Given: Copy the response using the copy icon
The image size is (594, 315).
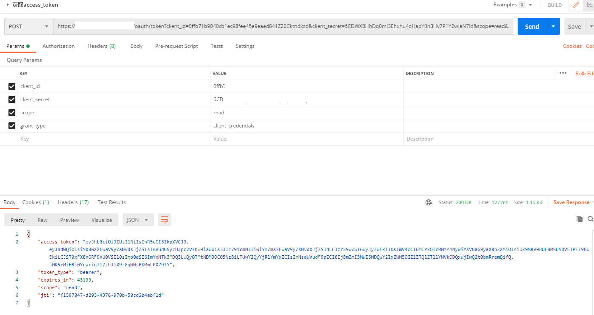Looking at the screenshot, I should point(579,219).
